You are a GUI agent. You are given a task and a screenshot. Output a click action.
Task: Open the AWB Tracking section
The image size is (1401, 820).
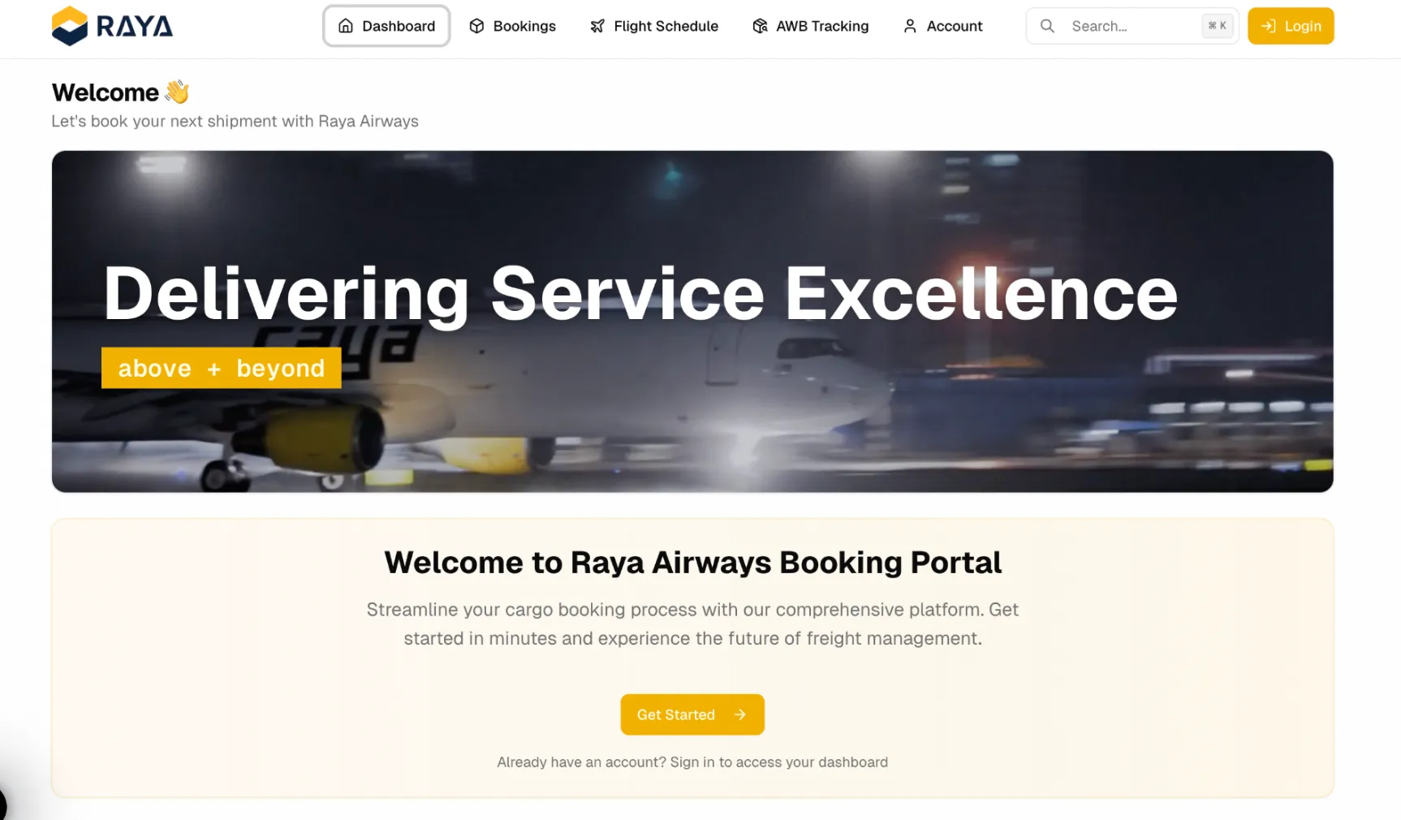coord(811,26)
